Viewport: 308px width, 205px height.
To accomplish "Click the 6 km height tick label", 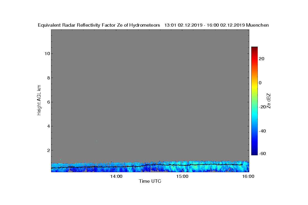I will [x=48, y=102].
